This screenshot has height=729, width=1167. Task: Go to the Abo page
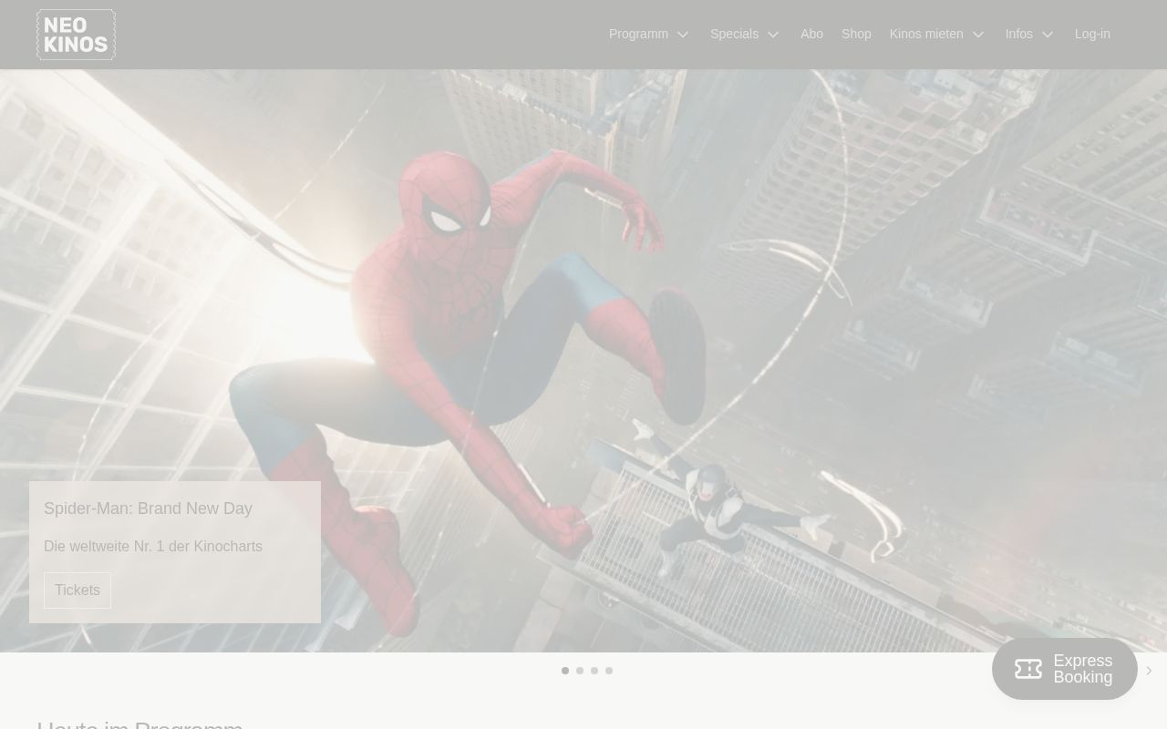(811, 34)
